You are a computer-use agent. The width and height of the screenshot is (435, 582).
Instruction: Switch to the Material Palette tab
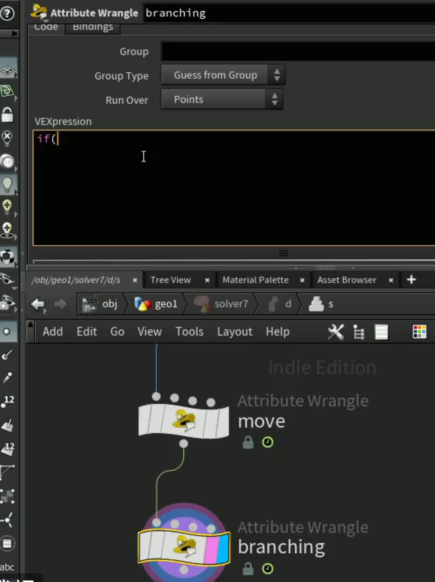coord(256,280)
